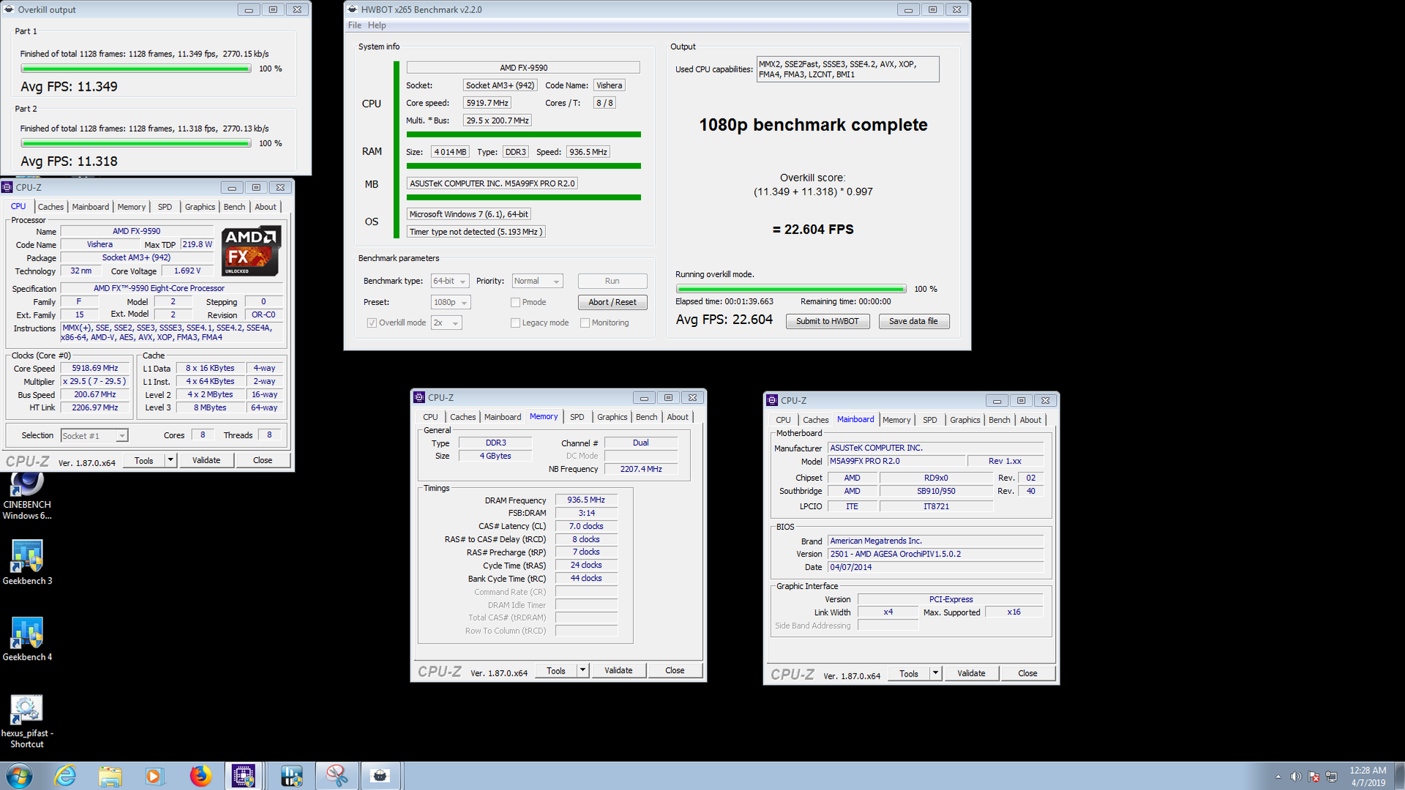Click the Run benchmark button
Viewport: 1405px width, 790px height.
pyautogui.click(x=612, y=281)
